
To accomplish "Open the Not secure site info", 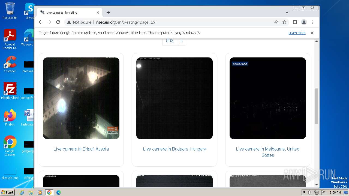I will pos(79,22).
